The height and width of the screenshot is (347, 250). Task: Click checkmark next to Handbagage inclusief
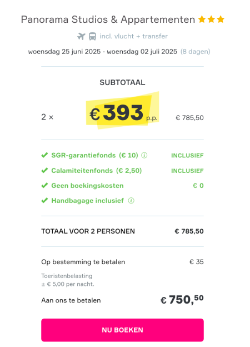click(44, 201)
